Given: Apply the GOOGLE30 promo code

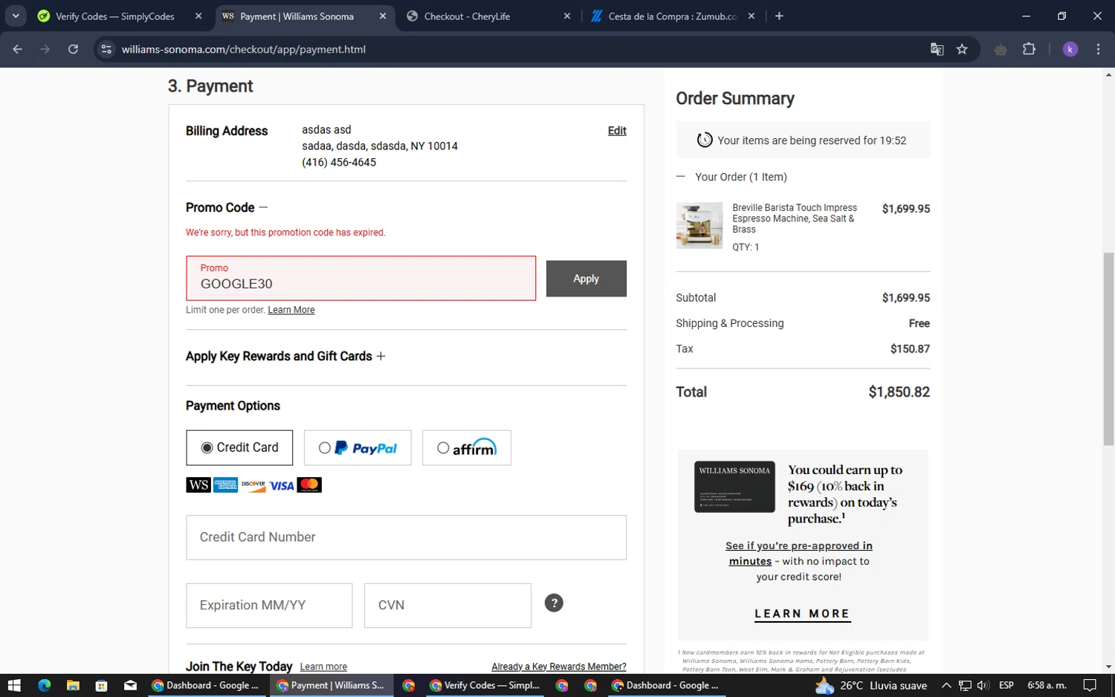Looking at the screenshot, I should pos(586,279).
